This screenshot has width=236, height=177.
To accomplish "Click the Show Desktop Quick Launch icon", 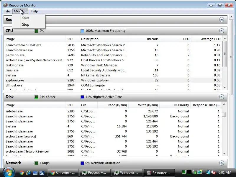I will point(35,173).
